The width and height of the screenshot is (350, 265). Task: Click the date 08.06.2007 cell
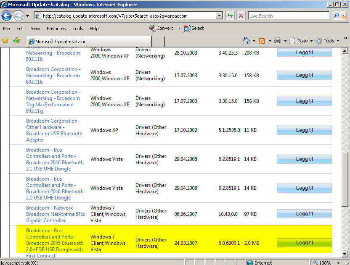[x=186, y=214]
